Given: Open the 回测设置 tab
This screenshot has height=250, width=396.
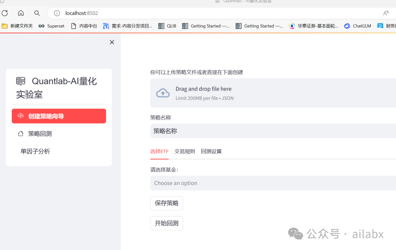Looking at the screenshot, I should 211,151.
